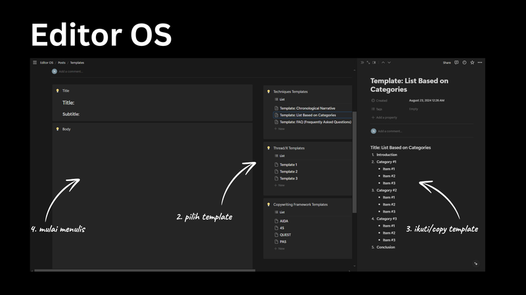Click user avatar in main page comment row
This screenshot has height=295, width=526.
click(55, 71)
